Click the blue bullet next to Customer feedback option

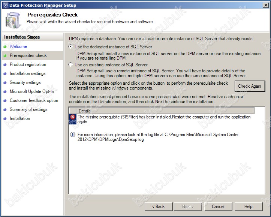5,100
